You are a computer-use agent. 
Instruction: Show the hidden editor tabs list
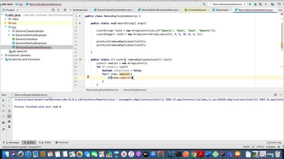pos(280,10)
